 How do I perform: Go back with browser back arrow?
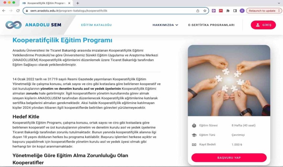point(4,11)
